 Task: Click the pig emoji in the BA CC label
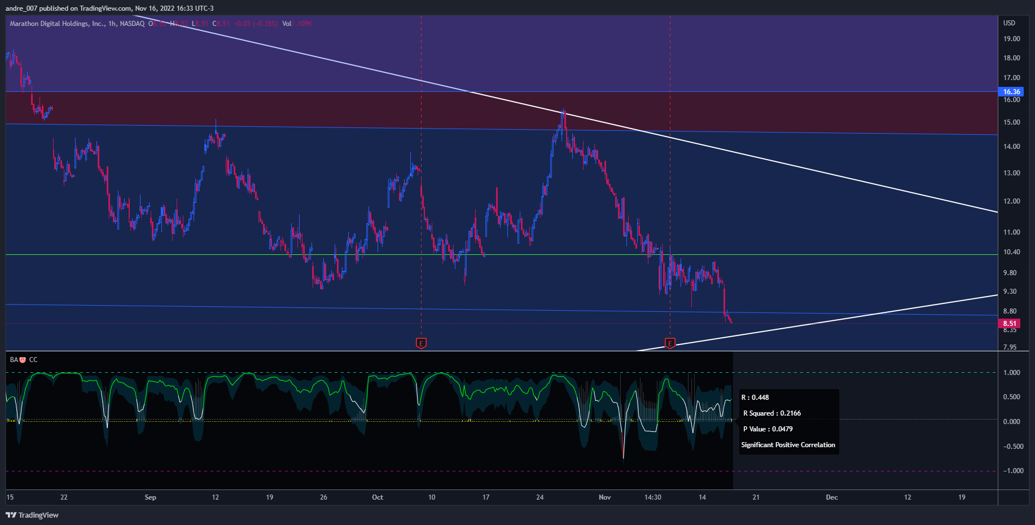click(23, 360)
